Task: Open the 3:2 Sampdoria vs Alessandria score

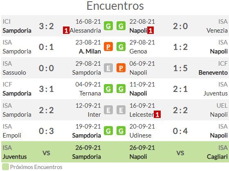Action: coord(47,26)
